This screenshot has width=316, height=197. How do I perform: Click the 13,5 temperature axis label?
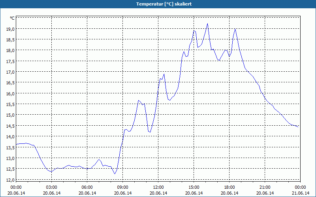tap(10, 147)
